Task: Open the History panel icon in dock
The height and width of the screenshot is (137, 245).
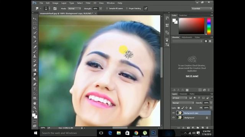Action: (x=167, y=18)
